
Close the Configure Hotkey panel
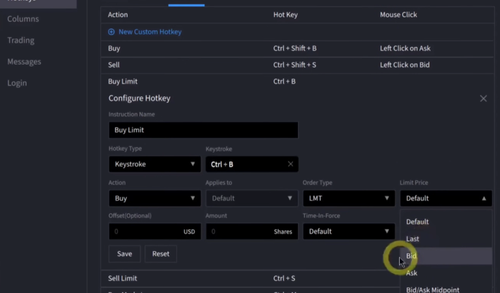click(x=483, y=98)
